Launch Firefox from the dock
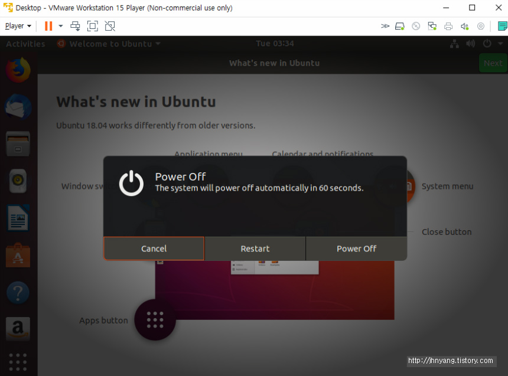This screenshot has width=508, height=376. 18,70
